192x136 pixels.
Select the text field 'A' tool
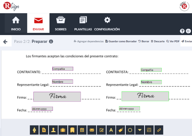(111, 130)
